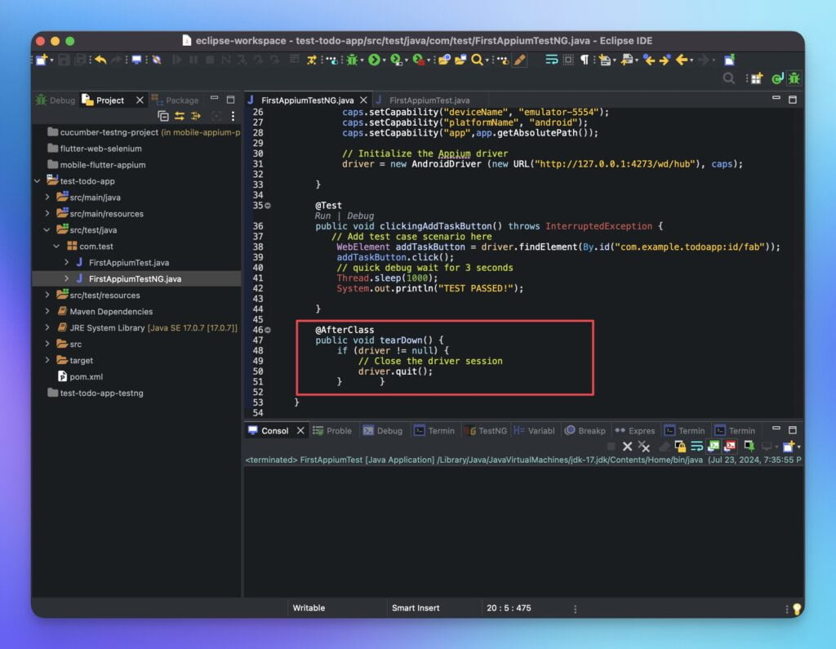
Task: Click the green Run button icon
Action: (x=374, y=60)
